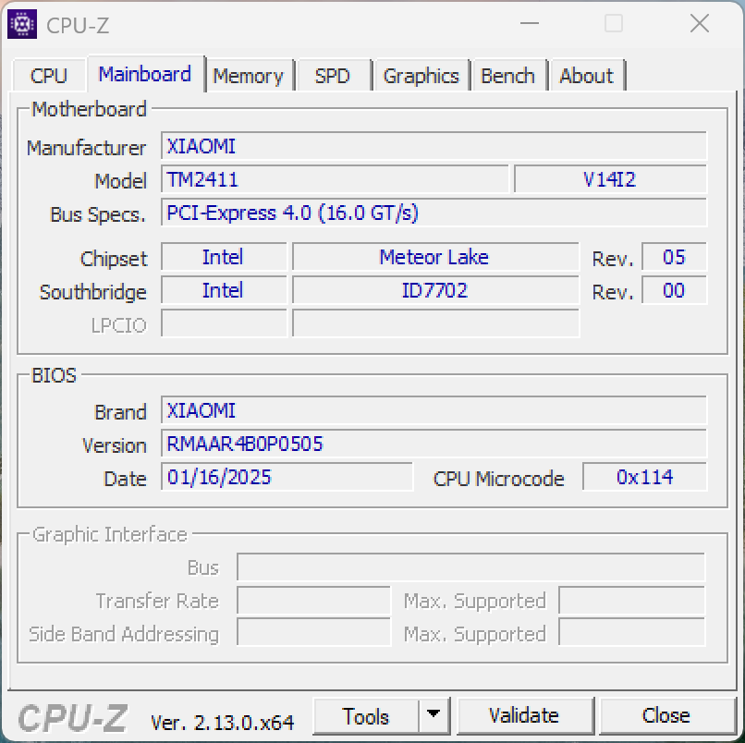Click the Chipset Rev. value 05
Image resolution: width=745 pixels, height=743 pixels.
click(674, 257)
